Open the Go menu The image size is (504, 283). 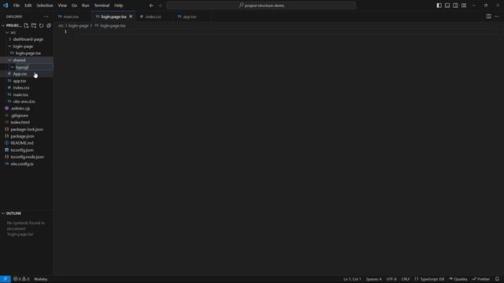pyautogui.click(x=74, y=6)
